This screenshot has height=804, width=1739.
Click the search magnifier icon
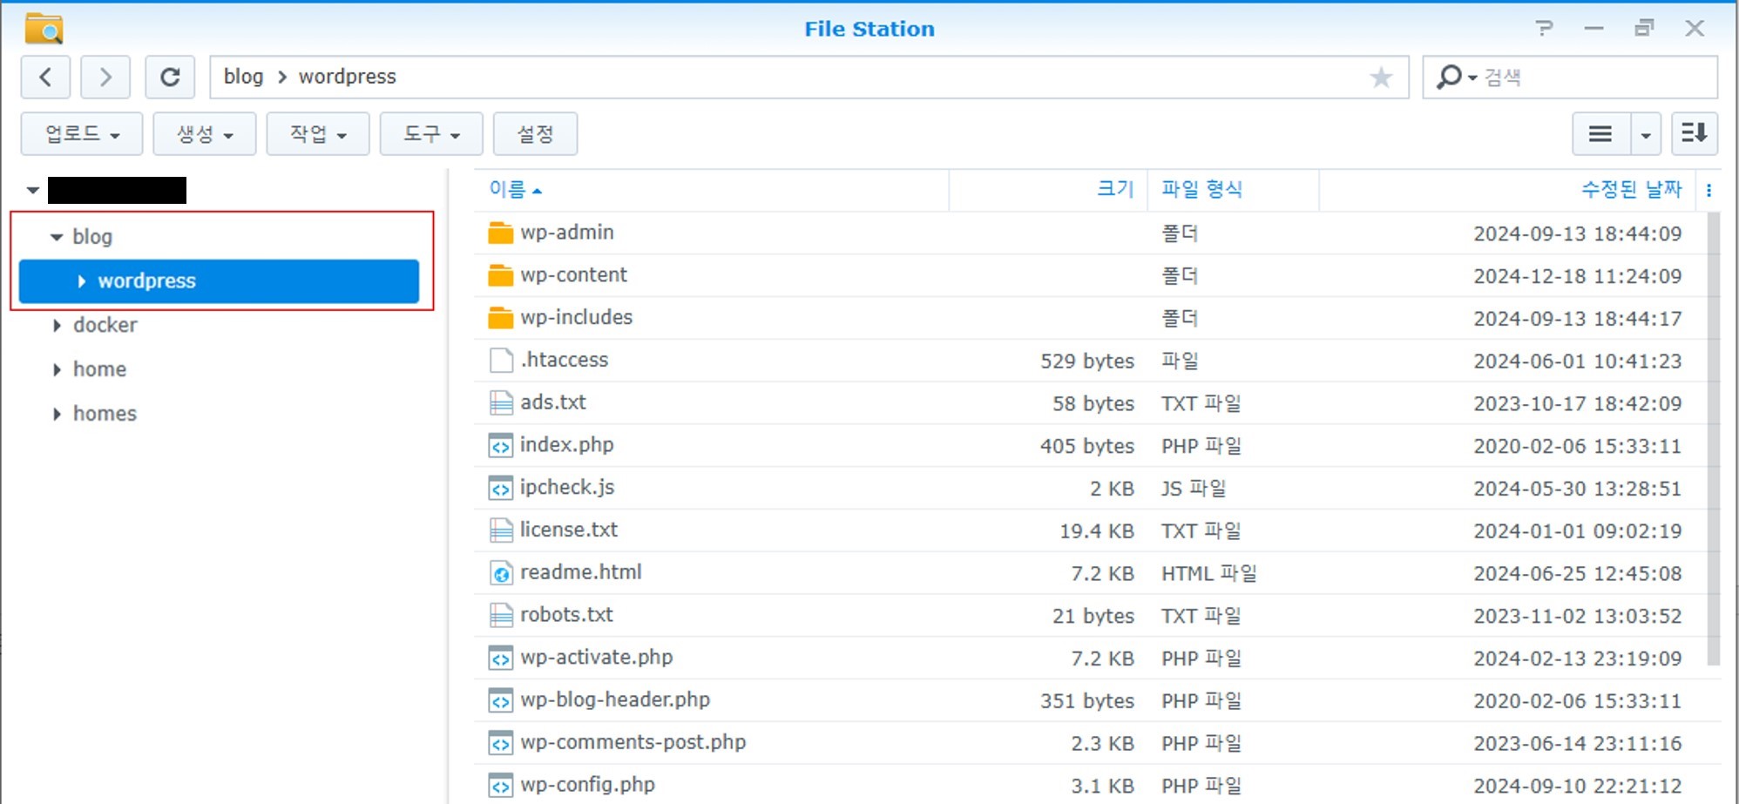pos(1447,77)
